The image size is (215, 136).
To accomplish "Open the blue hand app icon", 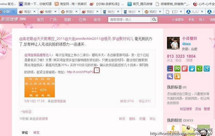I will (192, 68).
